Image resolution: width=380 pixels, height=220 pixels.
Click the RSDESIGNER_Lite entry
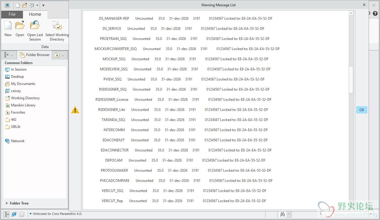pyautogui.click(x=112, y=110)
